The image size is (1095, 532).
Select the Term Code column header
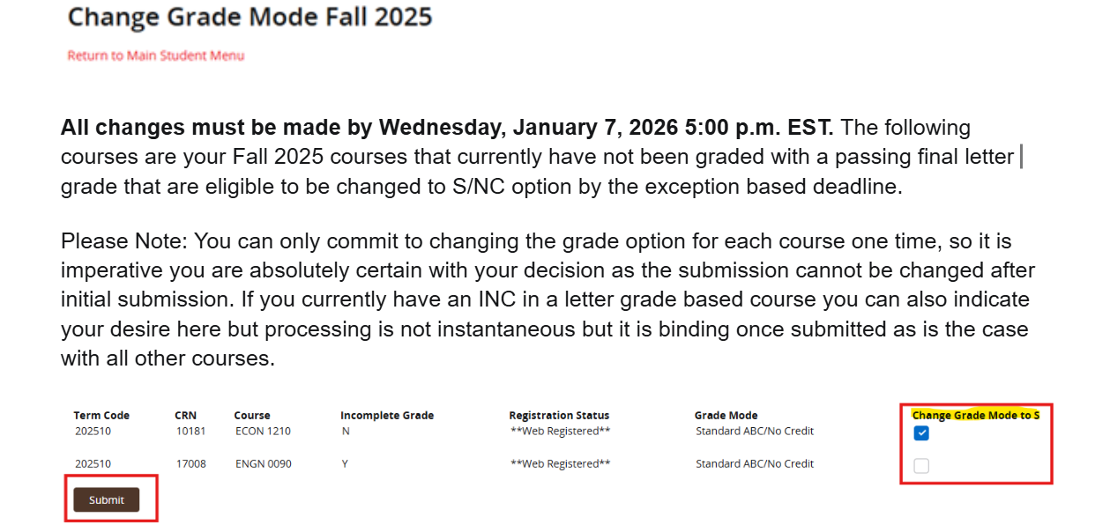101,415
